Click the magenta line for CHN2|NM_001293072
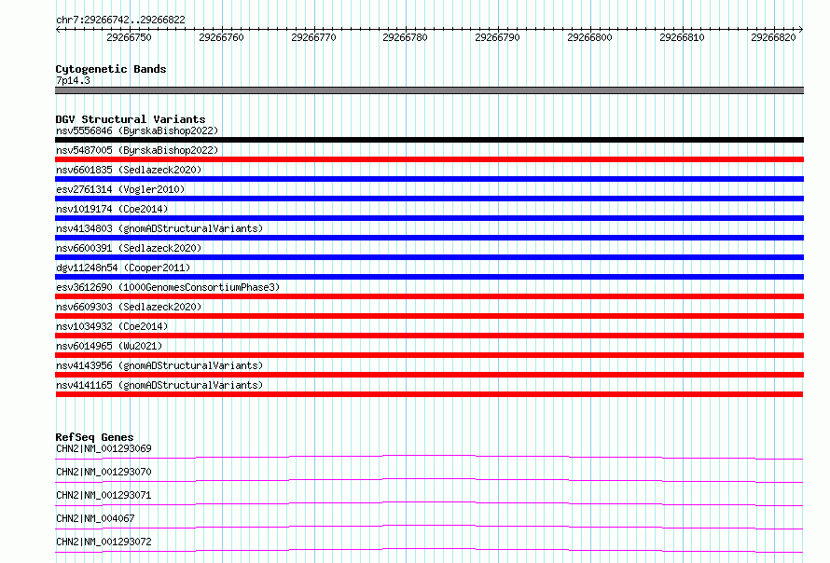This screenshot has width=830, height=563. pyautogui.click(x=429, y=550)
